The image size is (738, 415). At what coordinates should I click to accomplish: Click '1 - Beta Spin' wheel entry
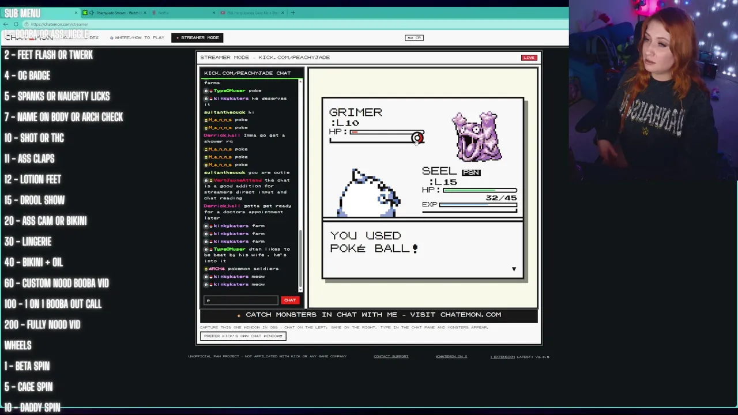(x=27, y=367)
